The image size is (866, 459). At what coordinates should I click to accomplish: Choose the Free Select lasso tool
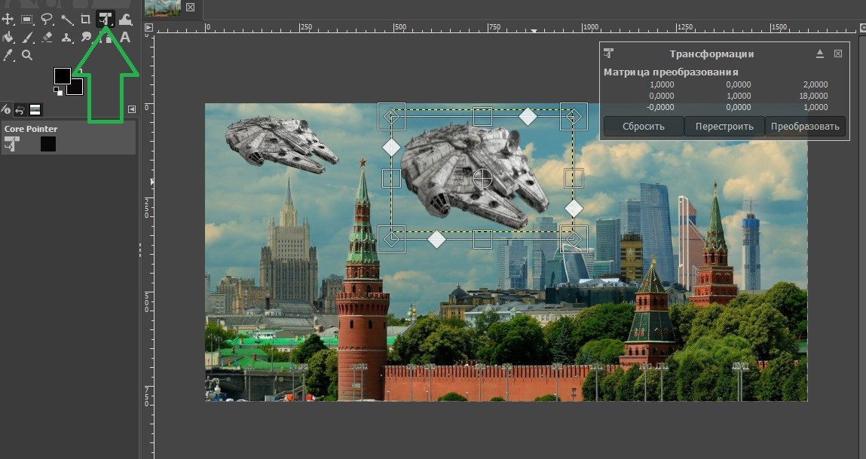[x=47, y=19]
